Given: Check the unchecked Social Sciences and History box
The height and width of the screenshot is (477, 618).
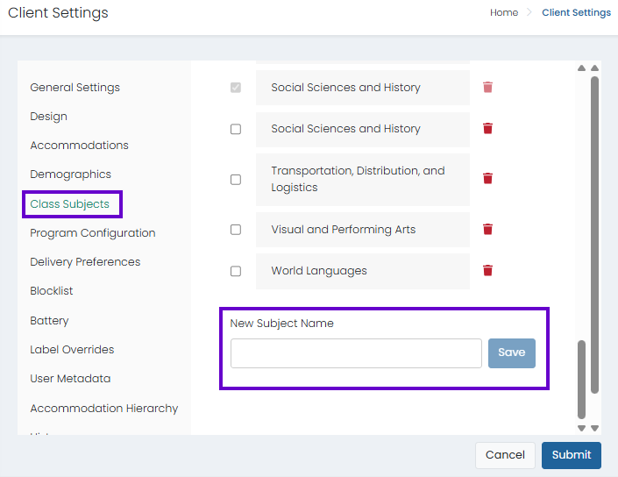Looking at the screenshot, I should (x=236, y=129).
